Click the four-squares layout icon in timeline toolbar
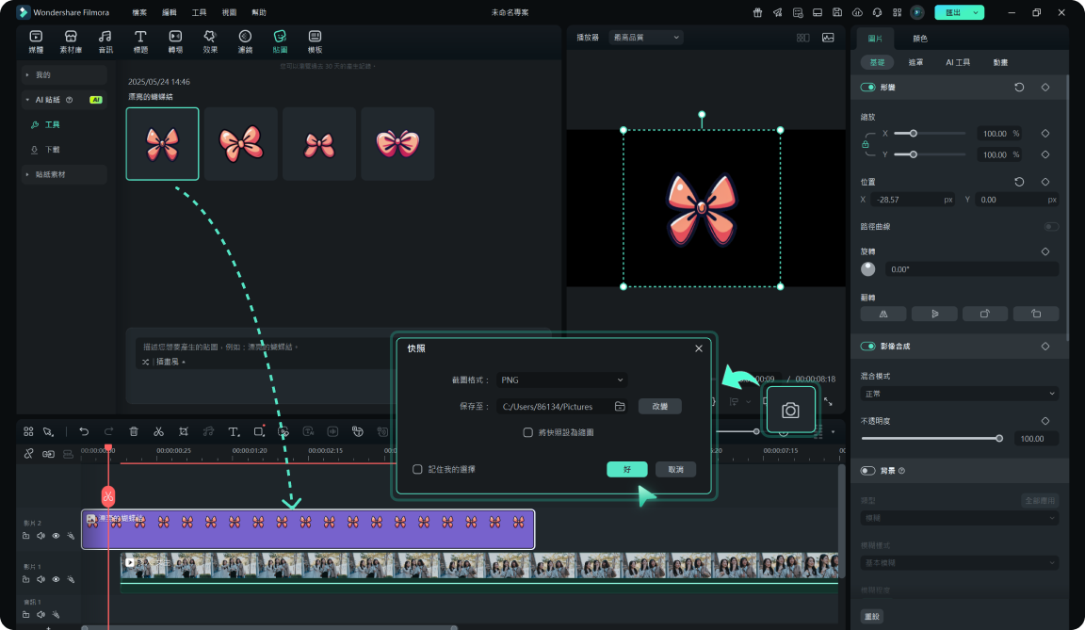The width and height of the screenshot is (1085, 630). click(28, 431)
